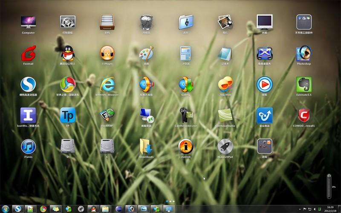Image resolution: width=341 pixels, height=213 pixels.
Task: Launch XLaunchPad rocket icon
Action: click(x=225, y=147)
